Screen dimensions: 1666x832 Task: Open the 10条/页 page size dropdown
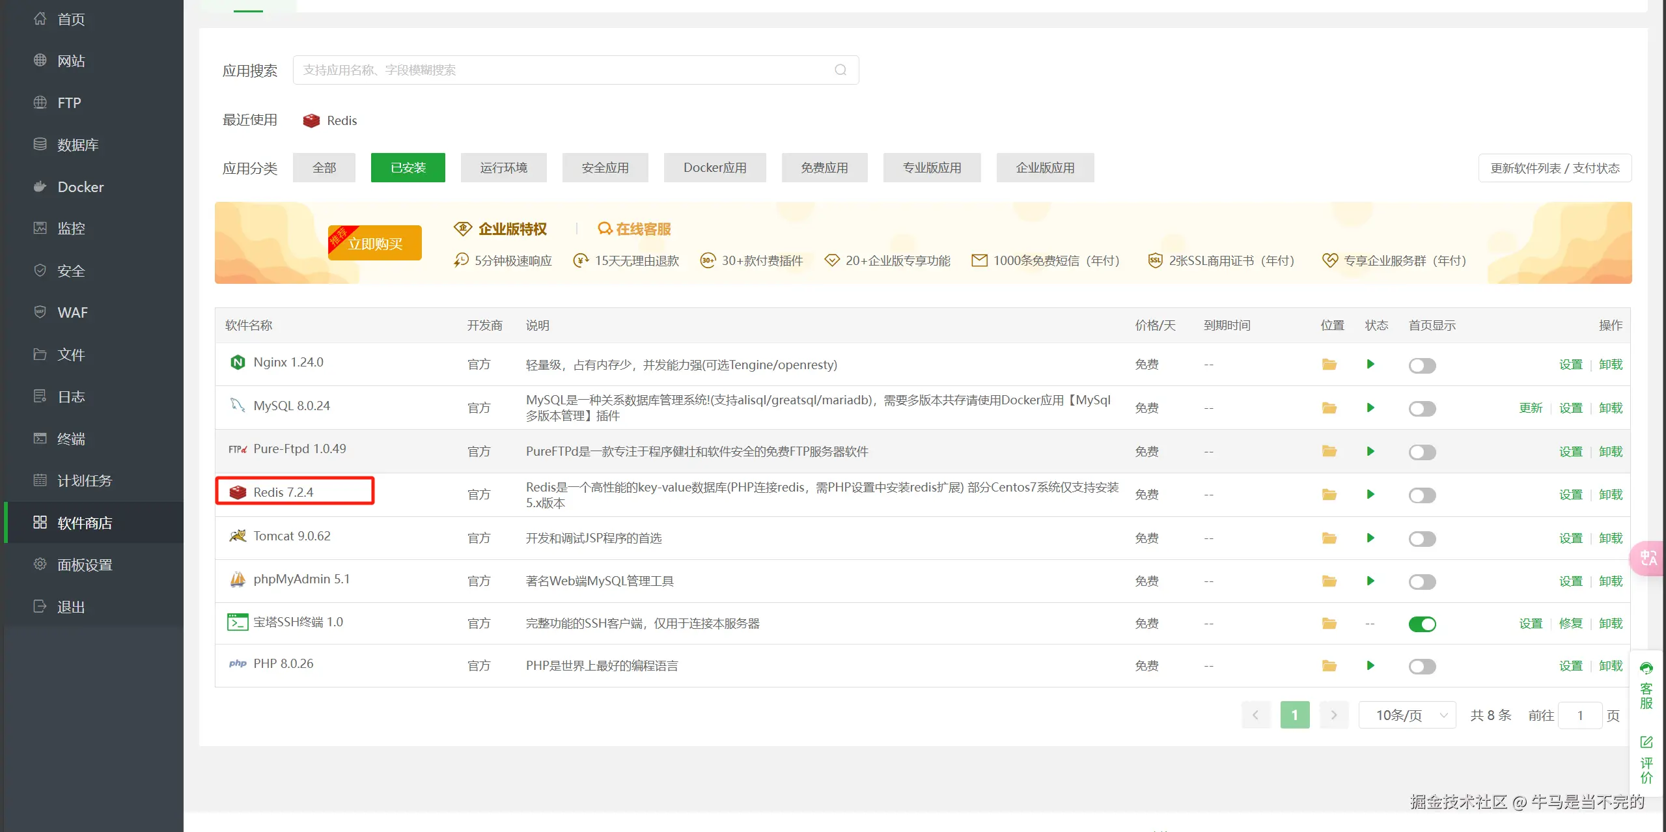pyautogui.click(x=1408, y=715)
